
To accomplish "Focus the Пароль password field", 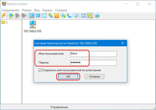I will tap(93, 63).
